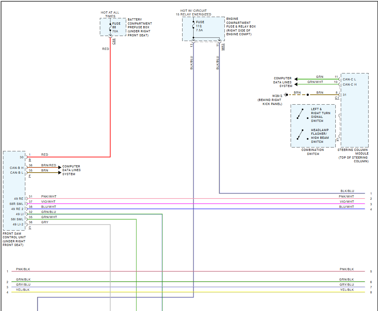Select the Front SAM Control Unit label
The image size is (378, 311).
pyautogui.click(x=14, y=239)
